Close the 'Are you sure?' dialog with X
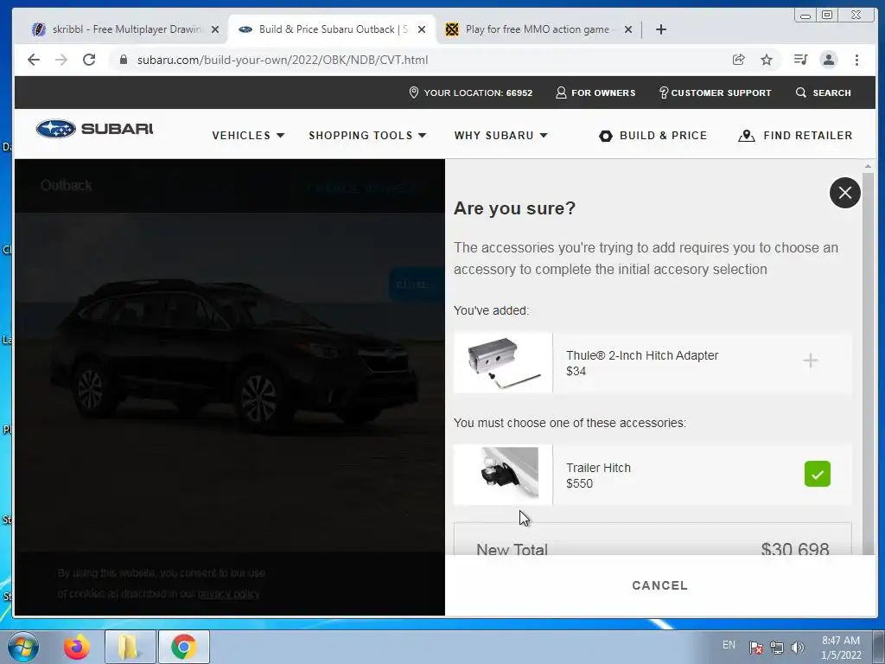The height and width of the screenshot is (664, 885). click(x=844, y=193)
